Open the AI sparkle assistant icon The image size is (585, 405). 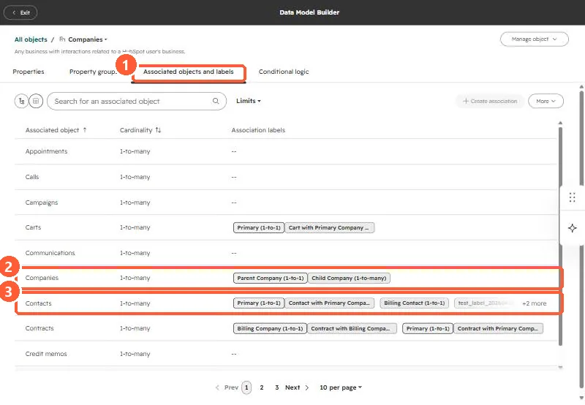click(573, 228)
